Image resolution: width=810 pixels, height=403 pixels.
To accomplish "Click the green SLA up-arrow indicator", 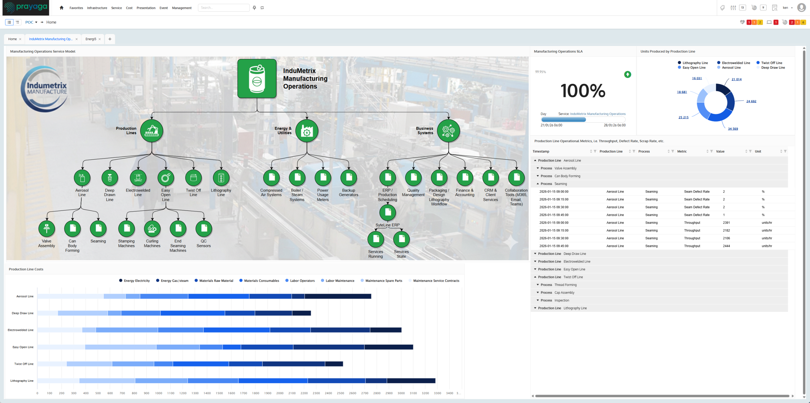I will pos(627,74).
